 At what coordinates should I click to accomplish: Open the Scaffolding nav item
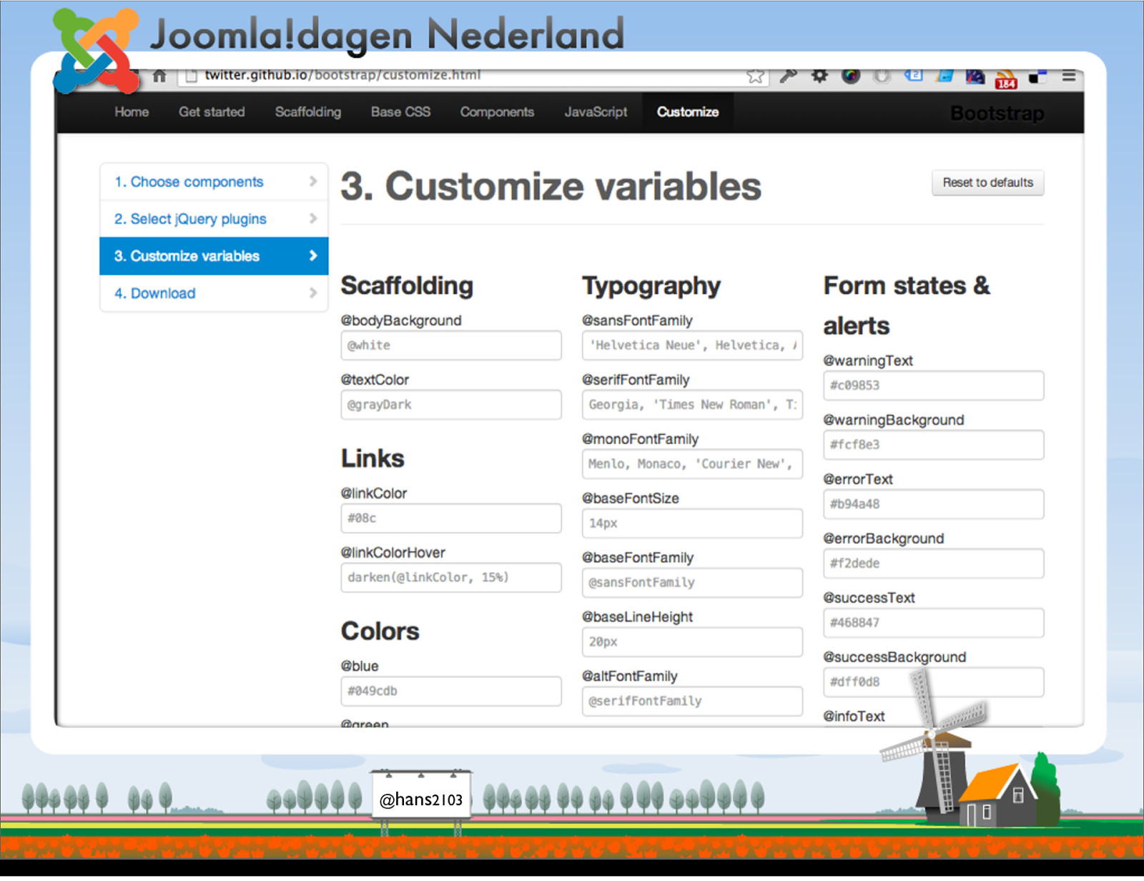point(308,112)
